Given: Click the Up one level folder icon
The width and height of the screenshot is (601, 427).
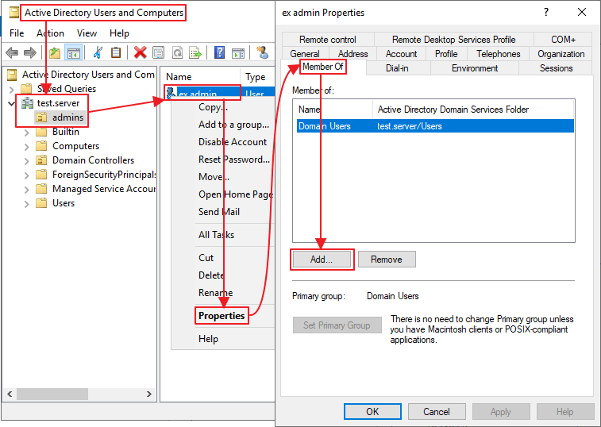Looking at the screenshot, I should click(x=55, y=52).
